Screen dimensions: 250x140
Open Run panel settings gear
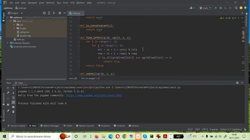tap(237, 83)
